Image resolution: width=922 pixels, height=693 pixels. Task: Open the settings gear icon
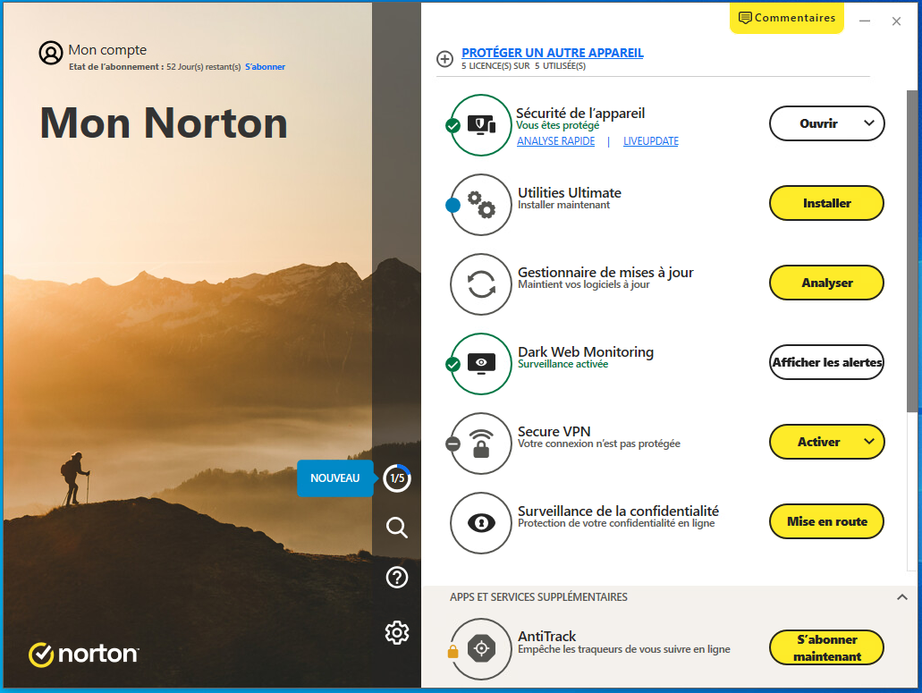pos(397,632)
